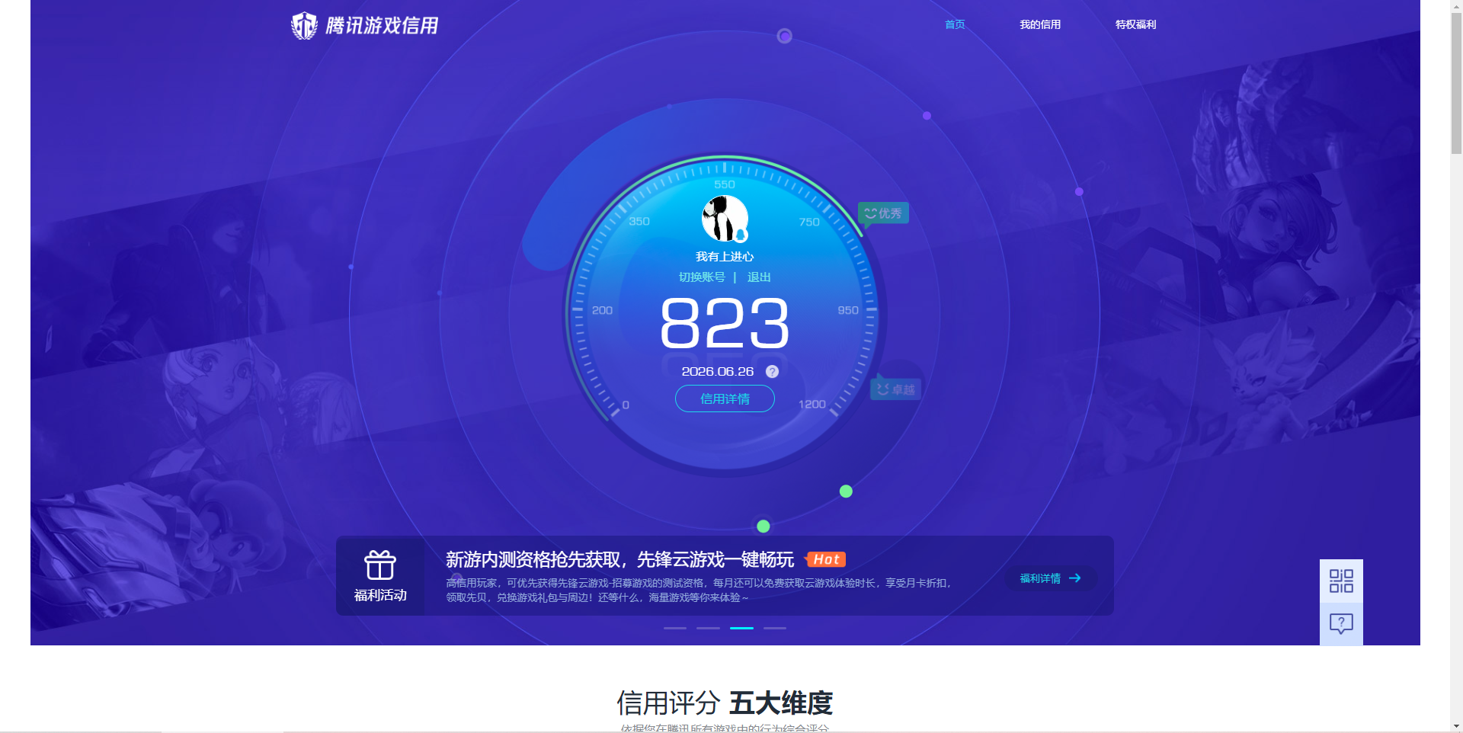Open the 首页 navigation tab
This screenshot has width=1463, height=733.
click(955, 24)
